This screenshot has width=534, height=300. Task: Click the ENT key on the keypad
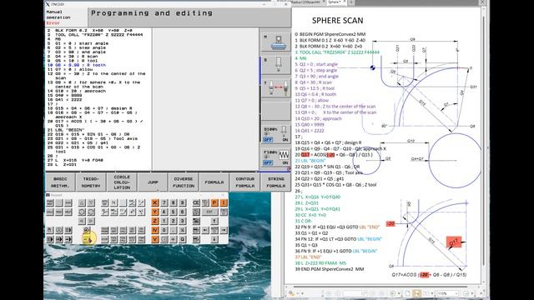(209, 212)
